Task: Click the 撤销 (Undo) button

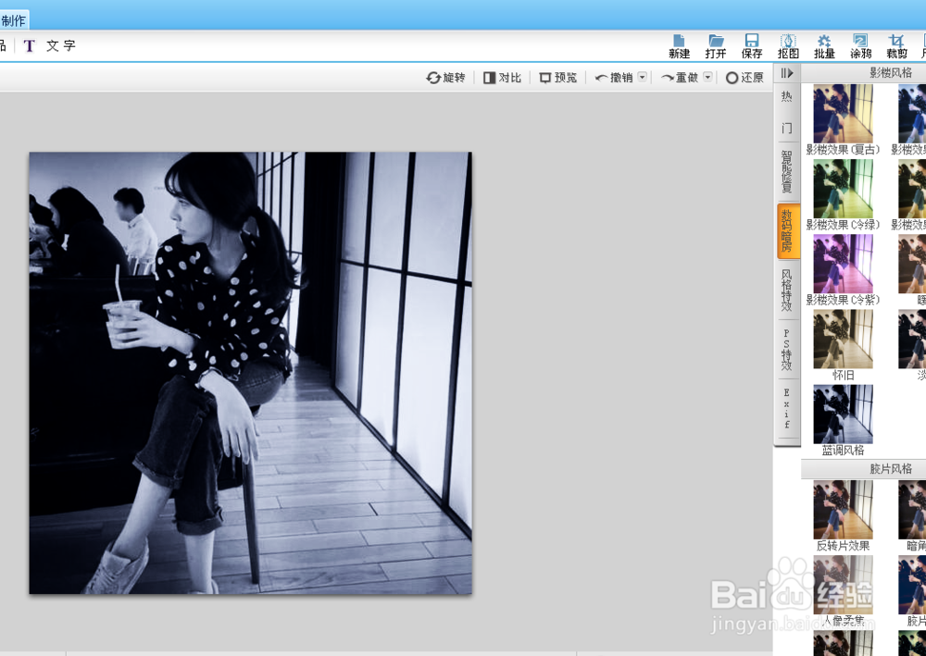Action: [x=614, y=78]
